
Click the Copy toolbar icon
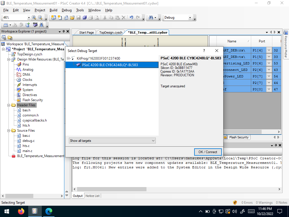[x=111, y=18]
